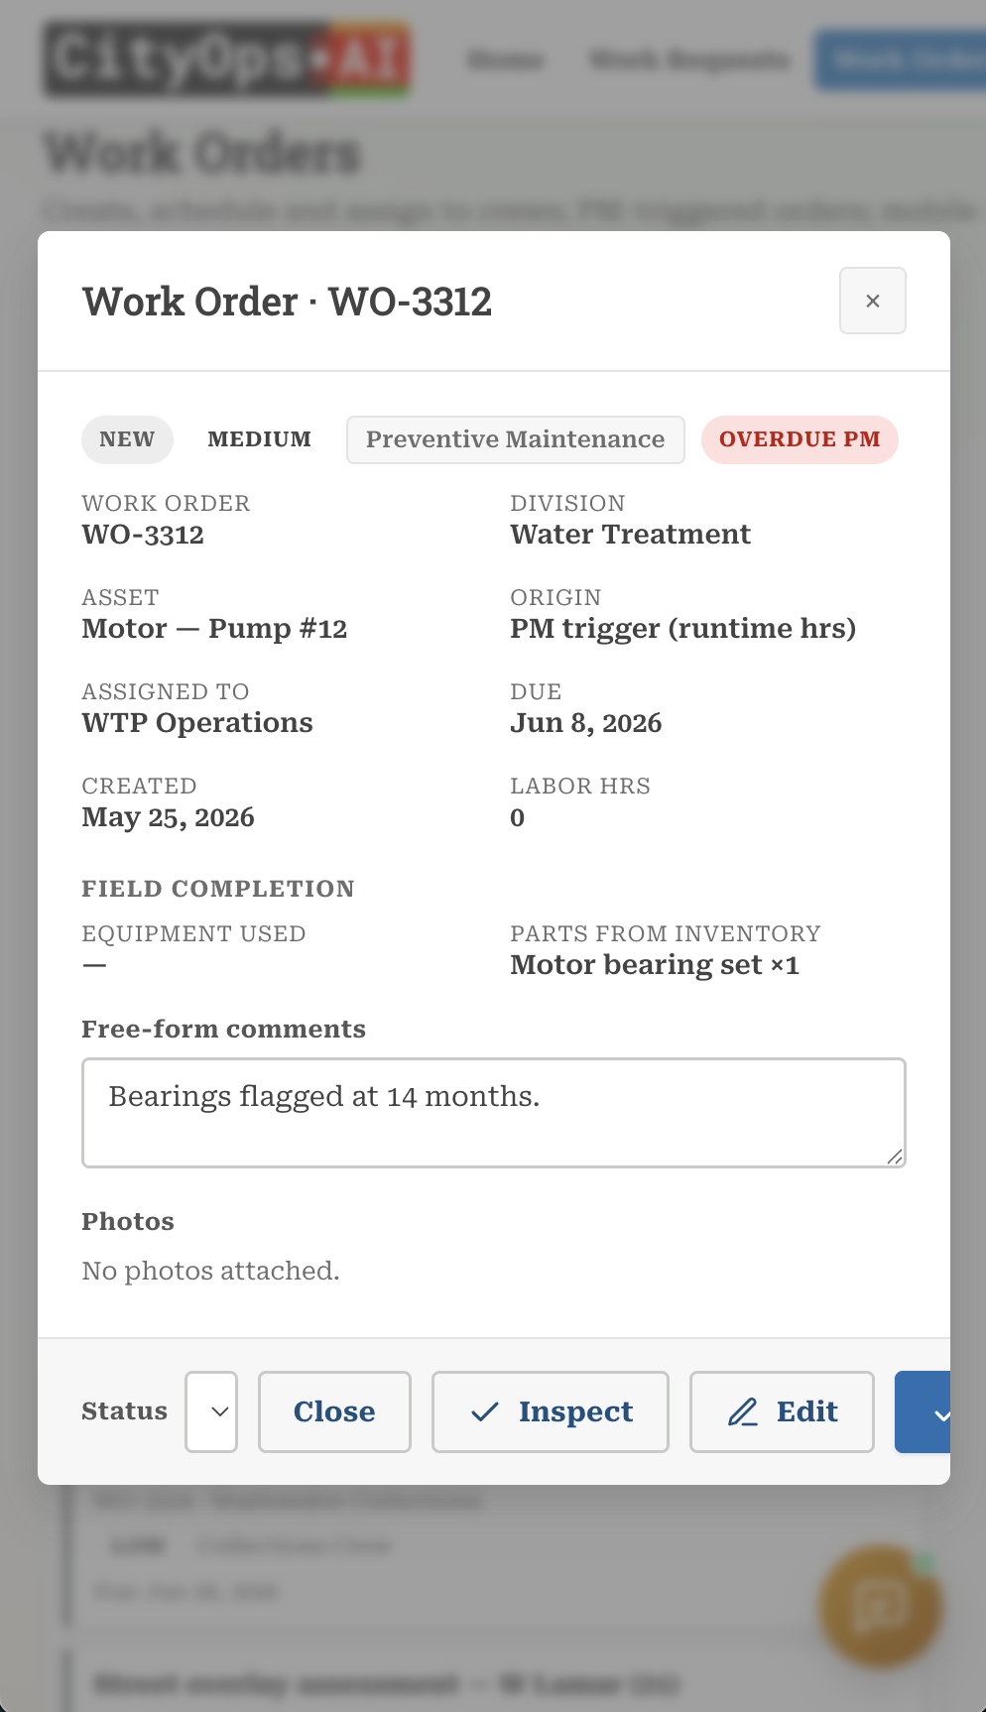The height and width of the screenshot is (1712, 986).
Task: Select the Preventive Maintenance tag
Action: pos(516,439)
